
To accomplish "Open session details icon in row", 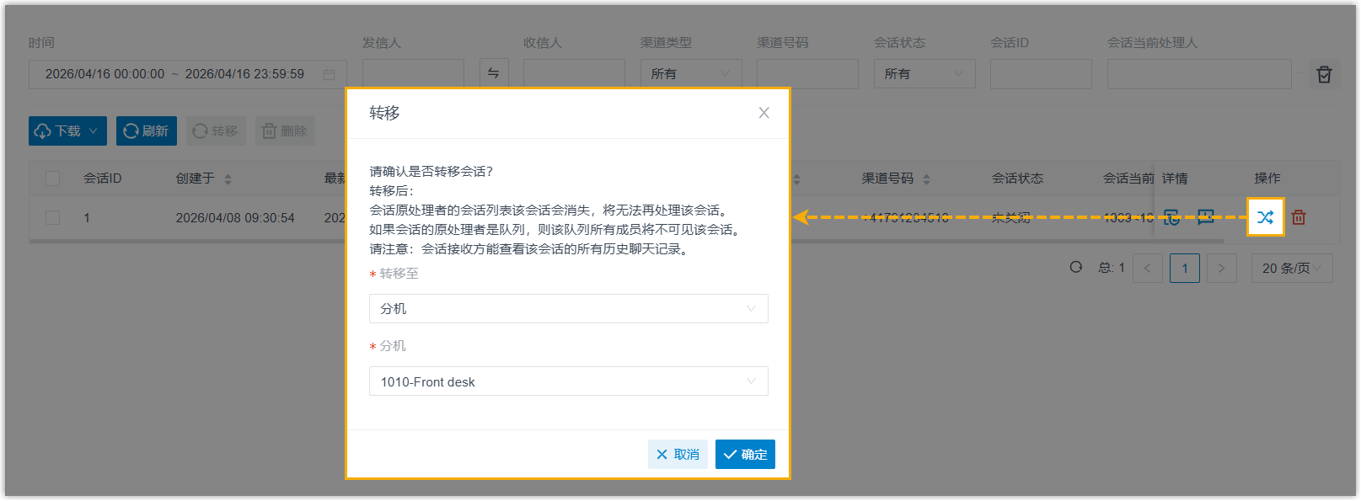I will pos(1172,217).
